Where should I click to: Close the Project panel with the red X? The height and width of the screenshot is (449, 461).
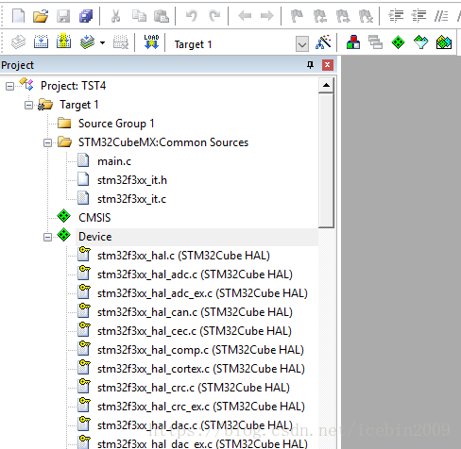coord(328,65)
